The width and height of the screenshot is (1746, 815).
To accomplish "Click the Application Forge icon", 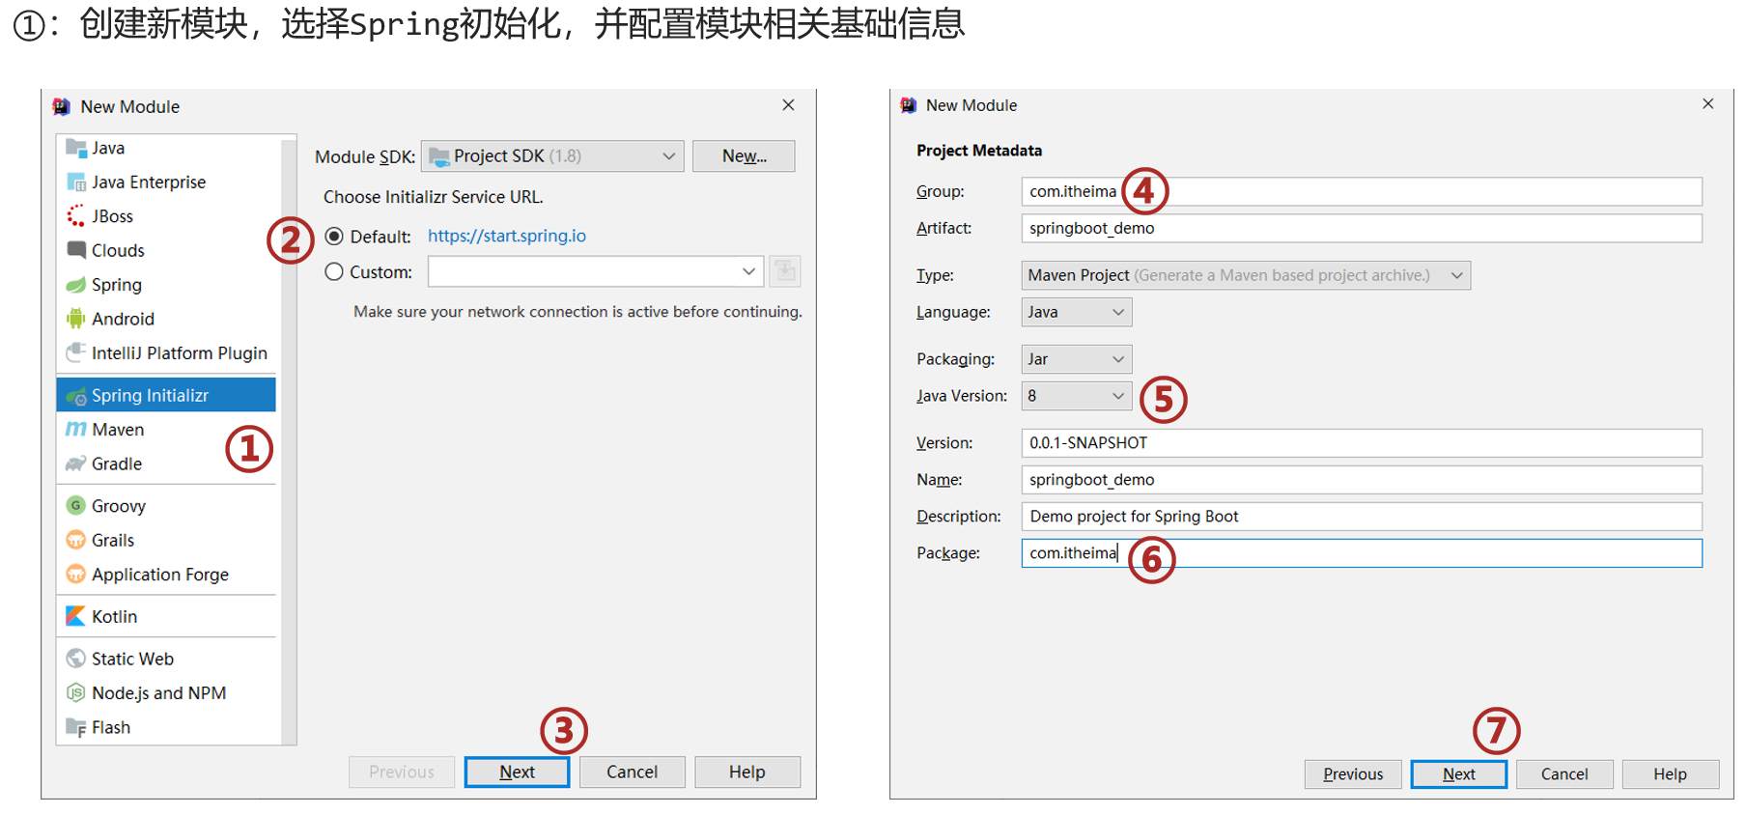I will tap(75, 575).
